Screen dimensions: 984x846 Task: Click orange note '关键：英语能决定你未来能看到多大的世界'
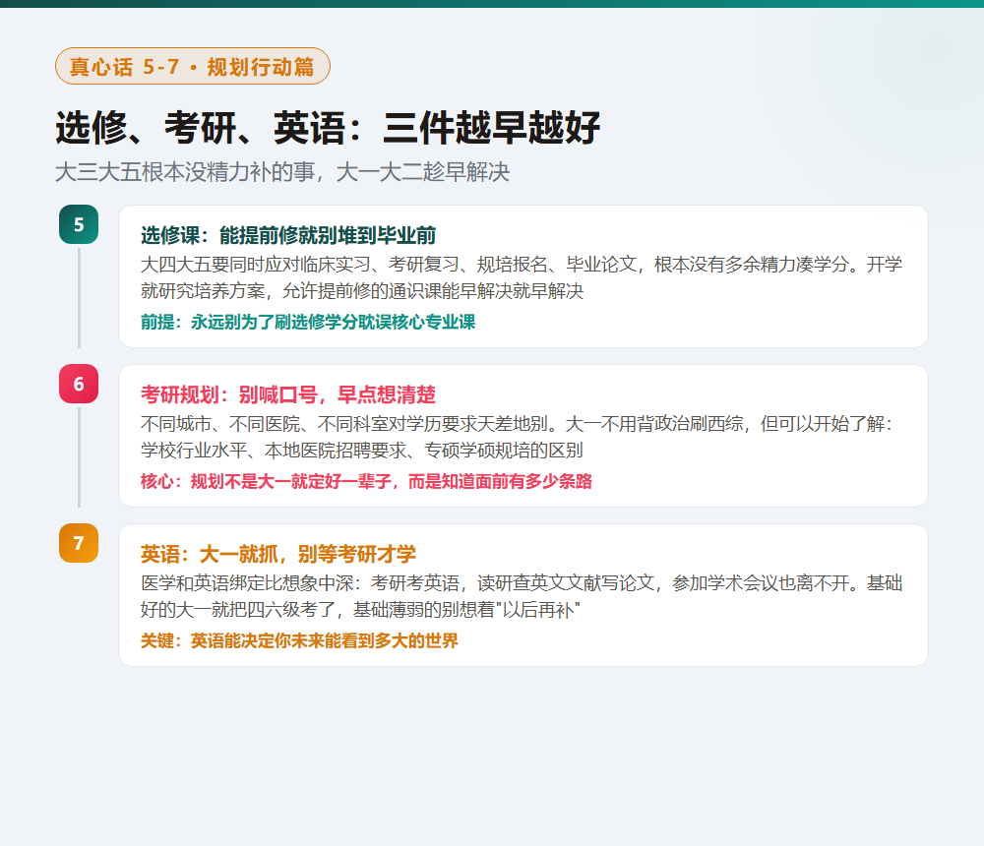(x=299, y=640)
